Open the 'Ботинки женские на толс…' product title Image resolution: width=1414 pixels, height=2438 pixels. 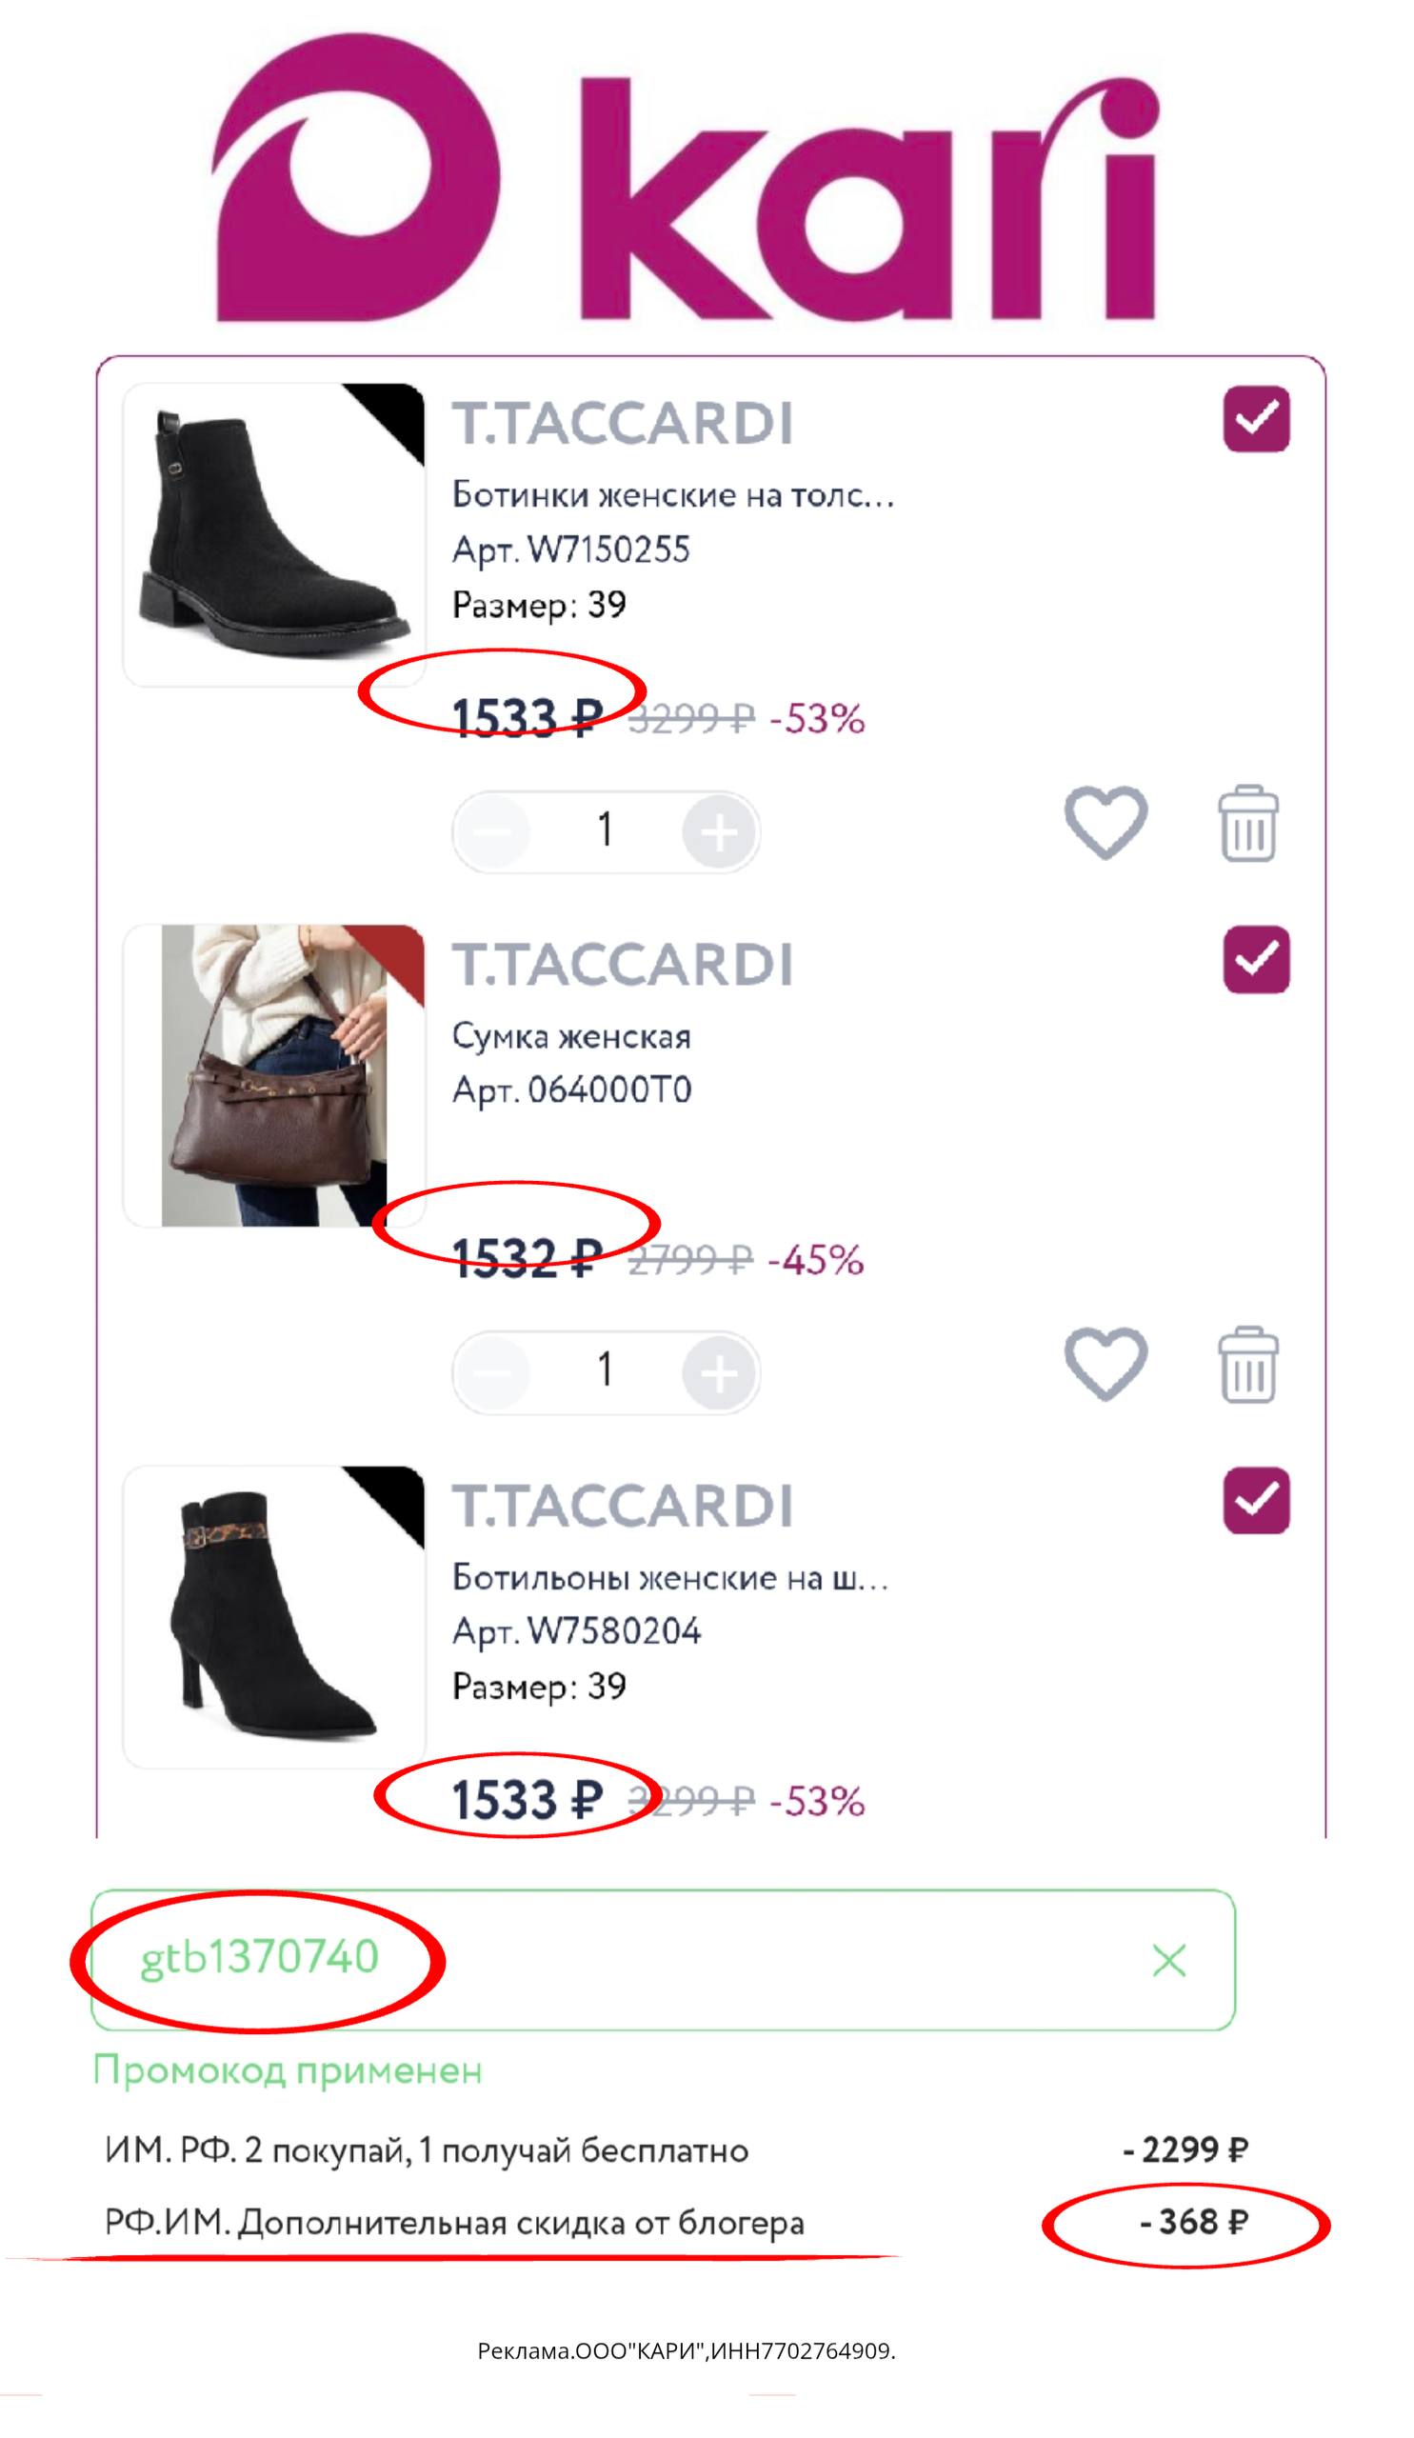coord(672,495)
